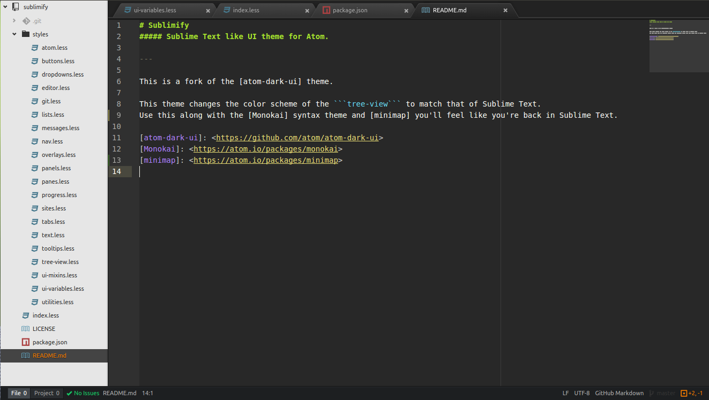Screen dimensions: 709x400
Task: Click the CSS icon beside git.less
Action: coord(34,101)
